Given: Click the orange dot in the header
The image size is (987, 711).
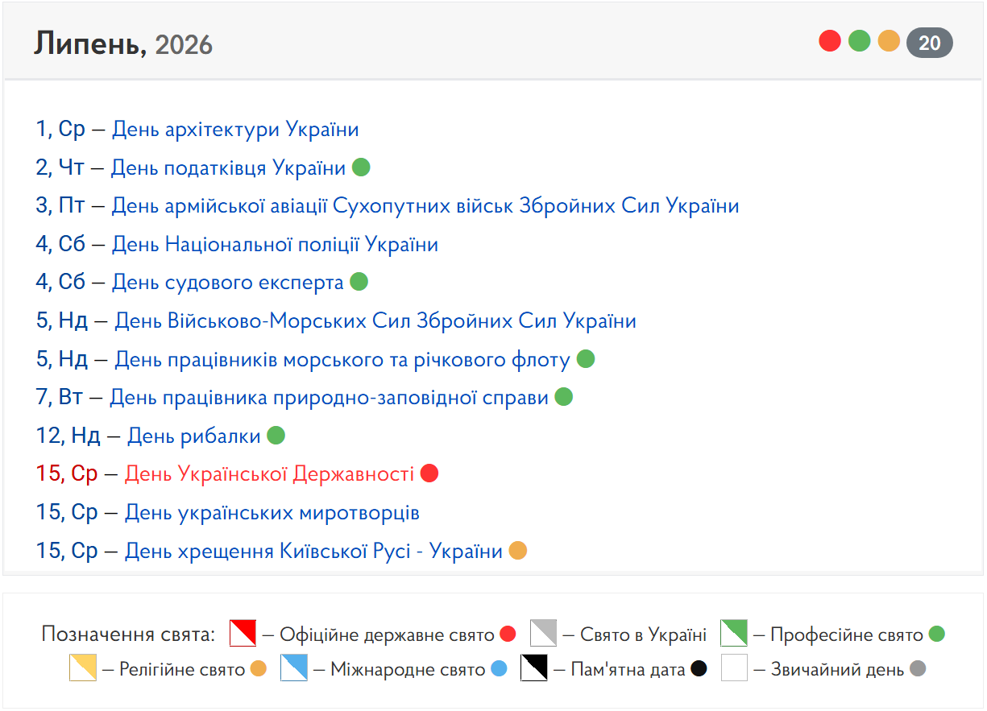Looking at the screenshot, I should [x=889, y=41].
